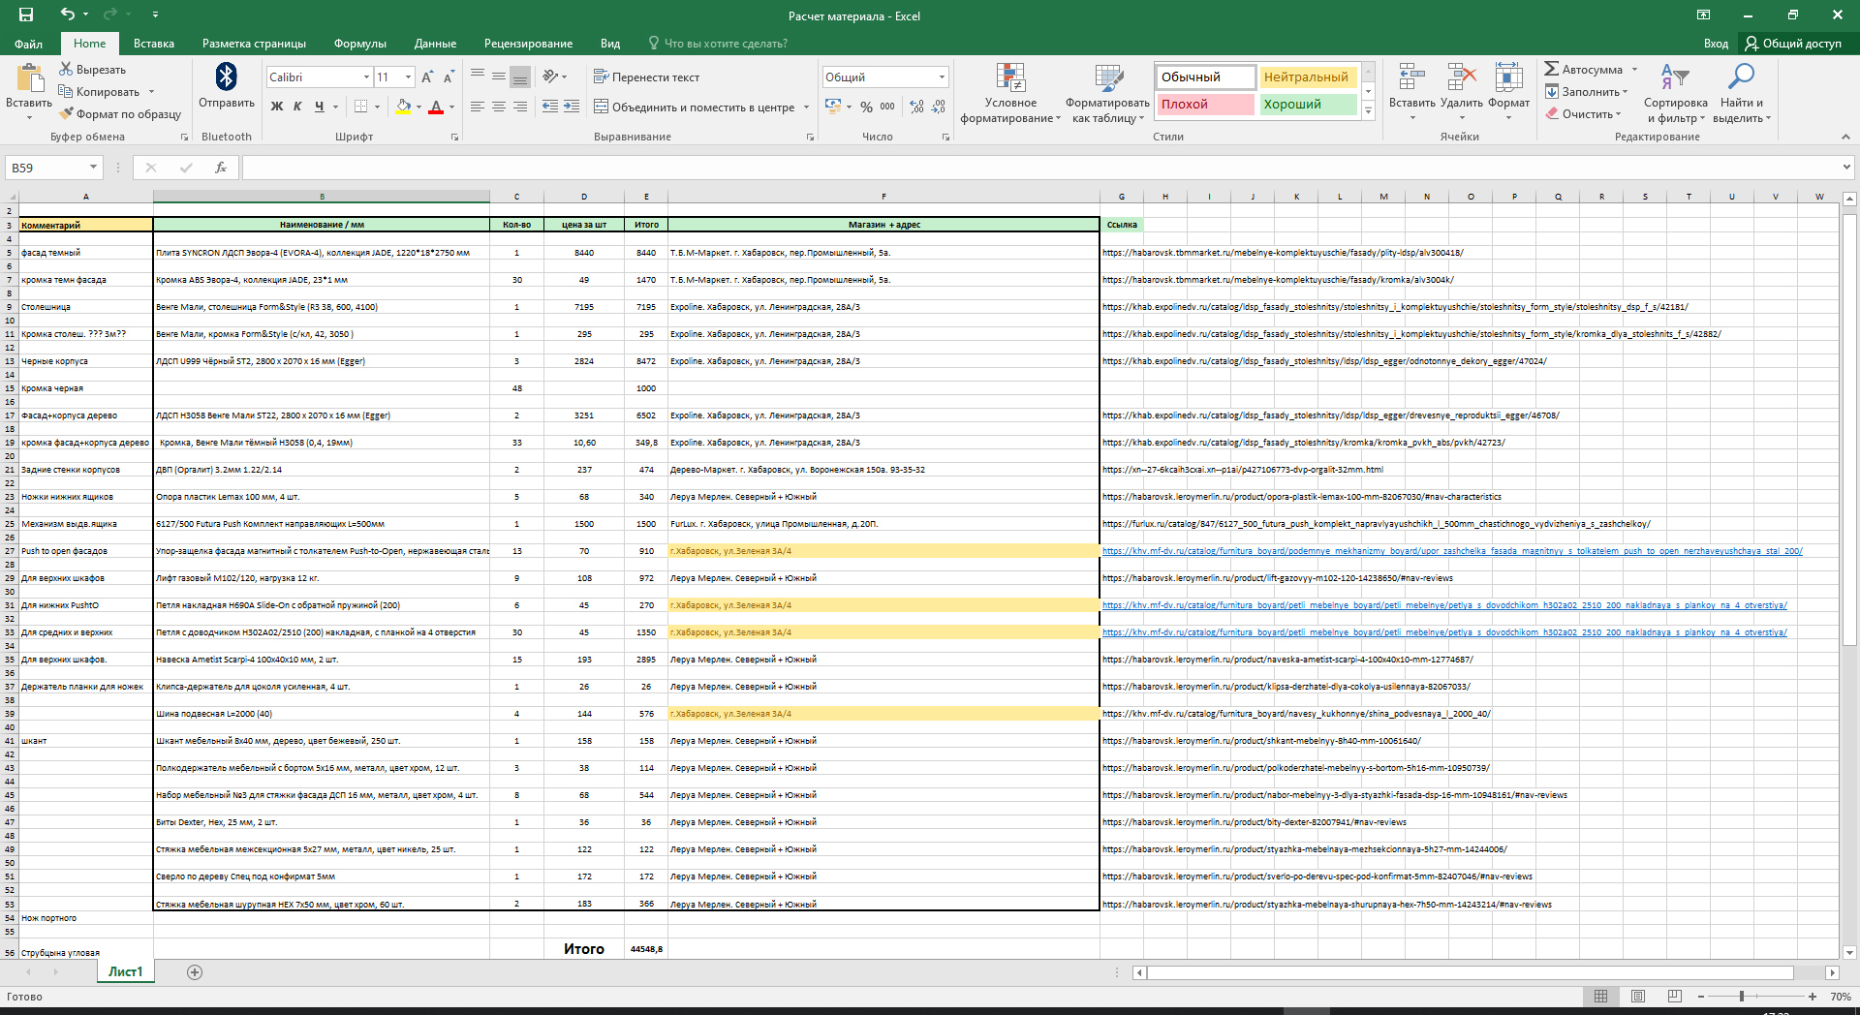Apply the Хороший cell style
Viewport: 1860px width, 1015px height.
pyautogui.click(x=1308, y=104)
